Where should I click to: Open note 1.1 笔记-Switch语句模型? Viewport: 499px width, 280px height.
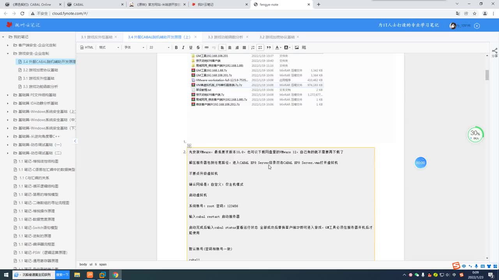point(38,227)
